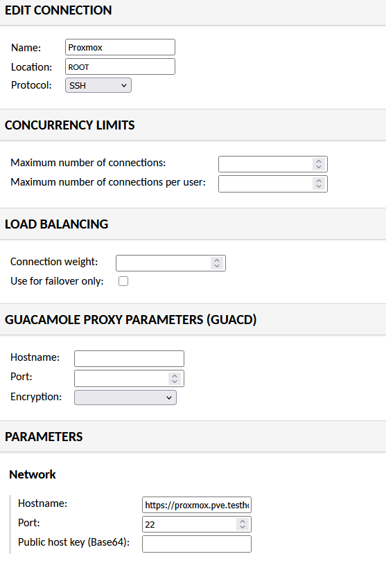386x563 pixels.
Task: Decrease maximum connections per user down arrow
Action: click(x=318, y=186)
